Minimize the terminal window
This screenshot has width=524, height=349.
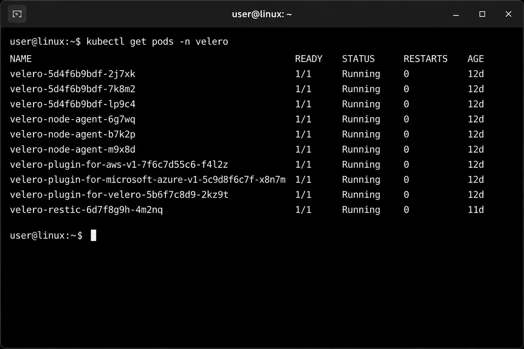456,14
